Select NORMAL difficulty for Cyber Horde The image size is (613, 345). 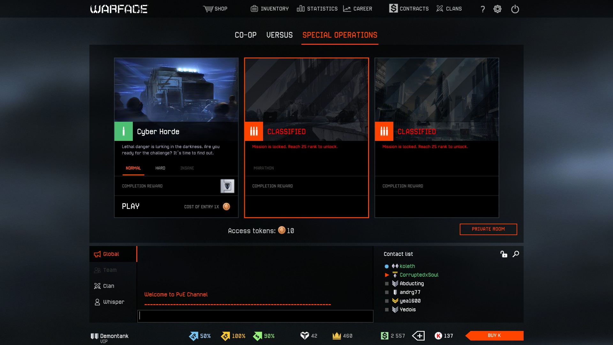click(x=133, y=168)
